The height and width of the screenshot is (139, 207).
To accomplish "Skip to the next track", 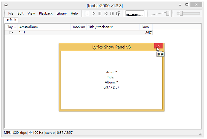I will click(112, 13).
